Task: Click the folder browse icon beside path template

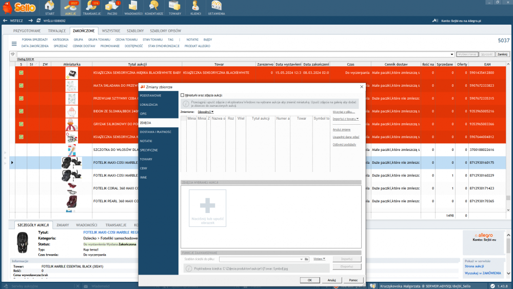Action: coord(307,259)
